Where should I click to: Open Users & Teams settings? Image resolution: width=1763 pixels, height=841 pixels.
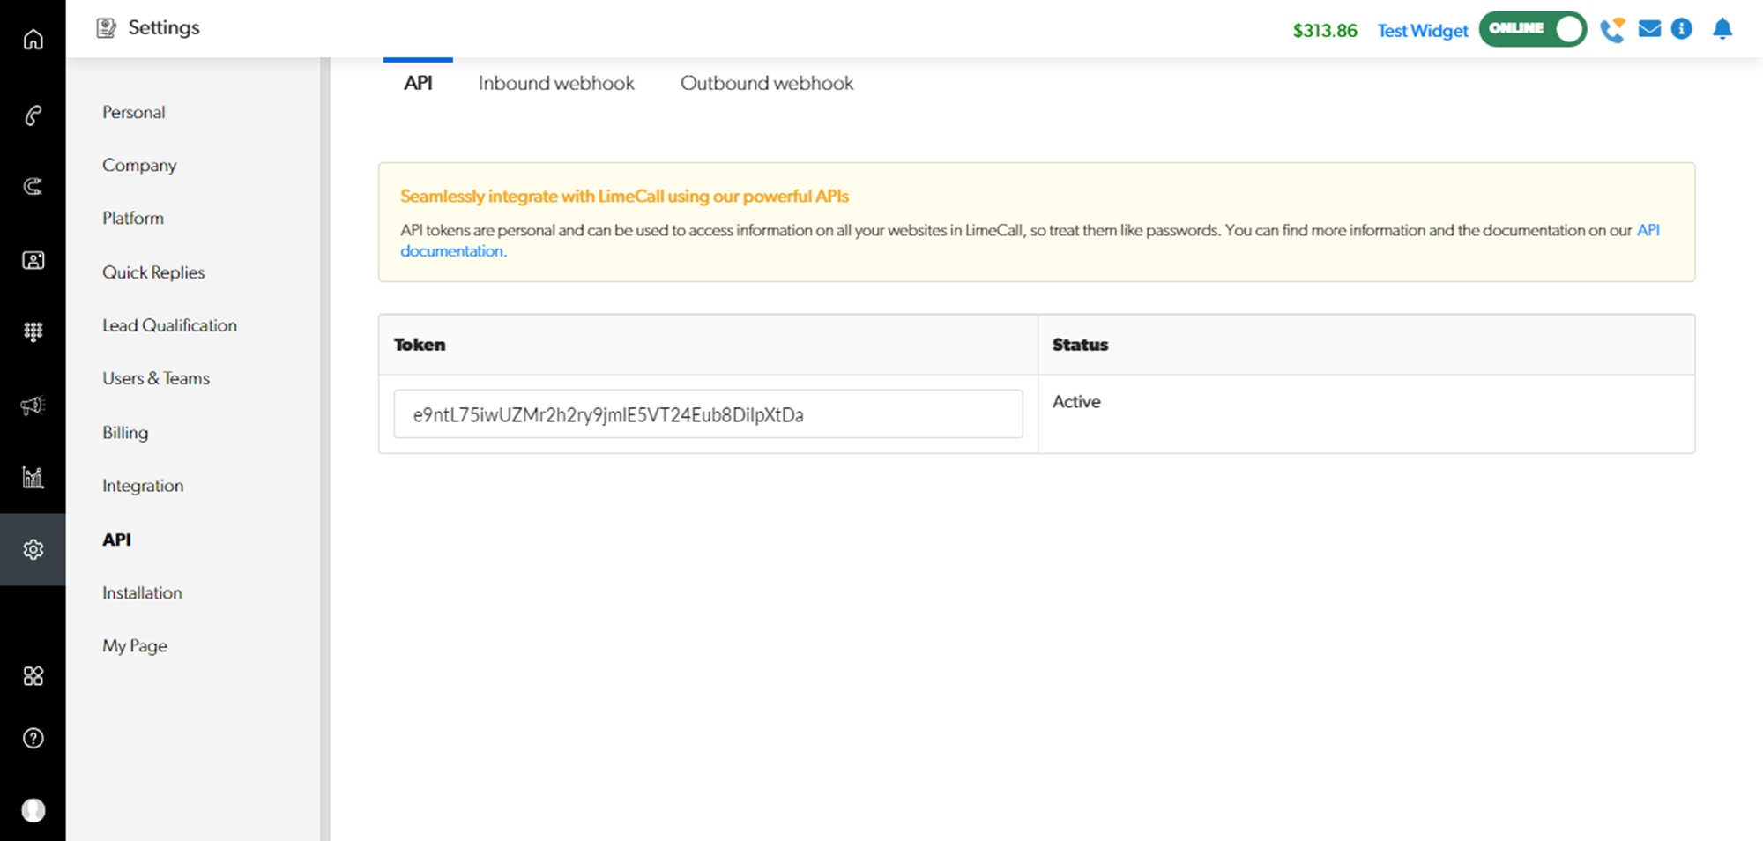[156, 378]
